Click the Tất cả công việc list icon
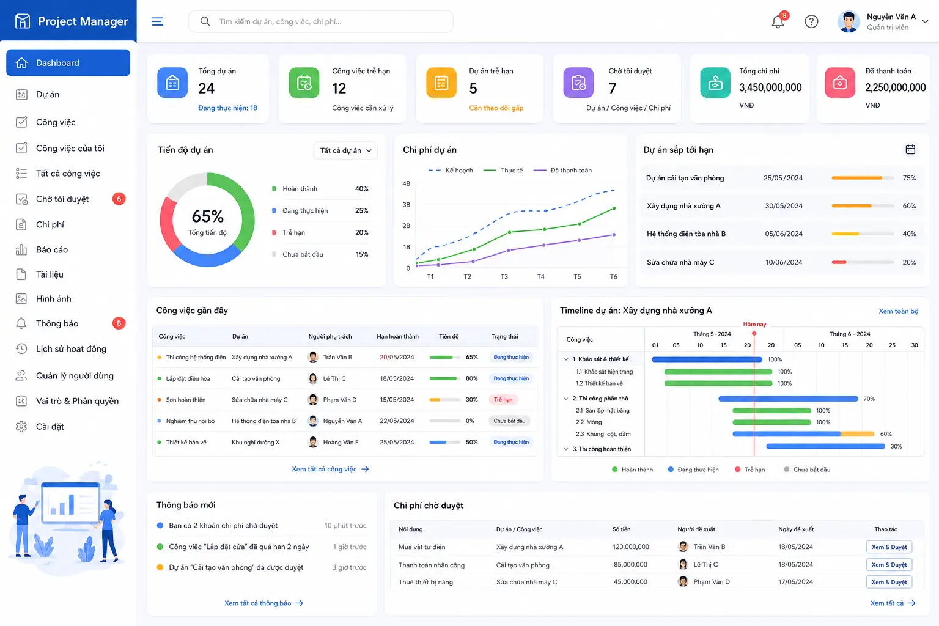Screen dimensions: 939x626 [21, 174]
